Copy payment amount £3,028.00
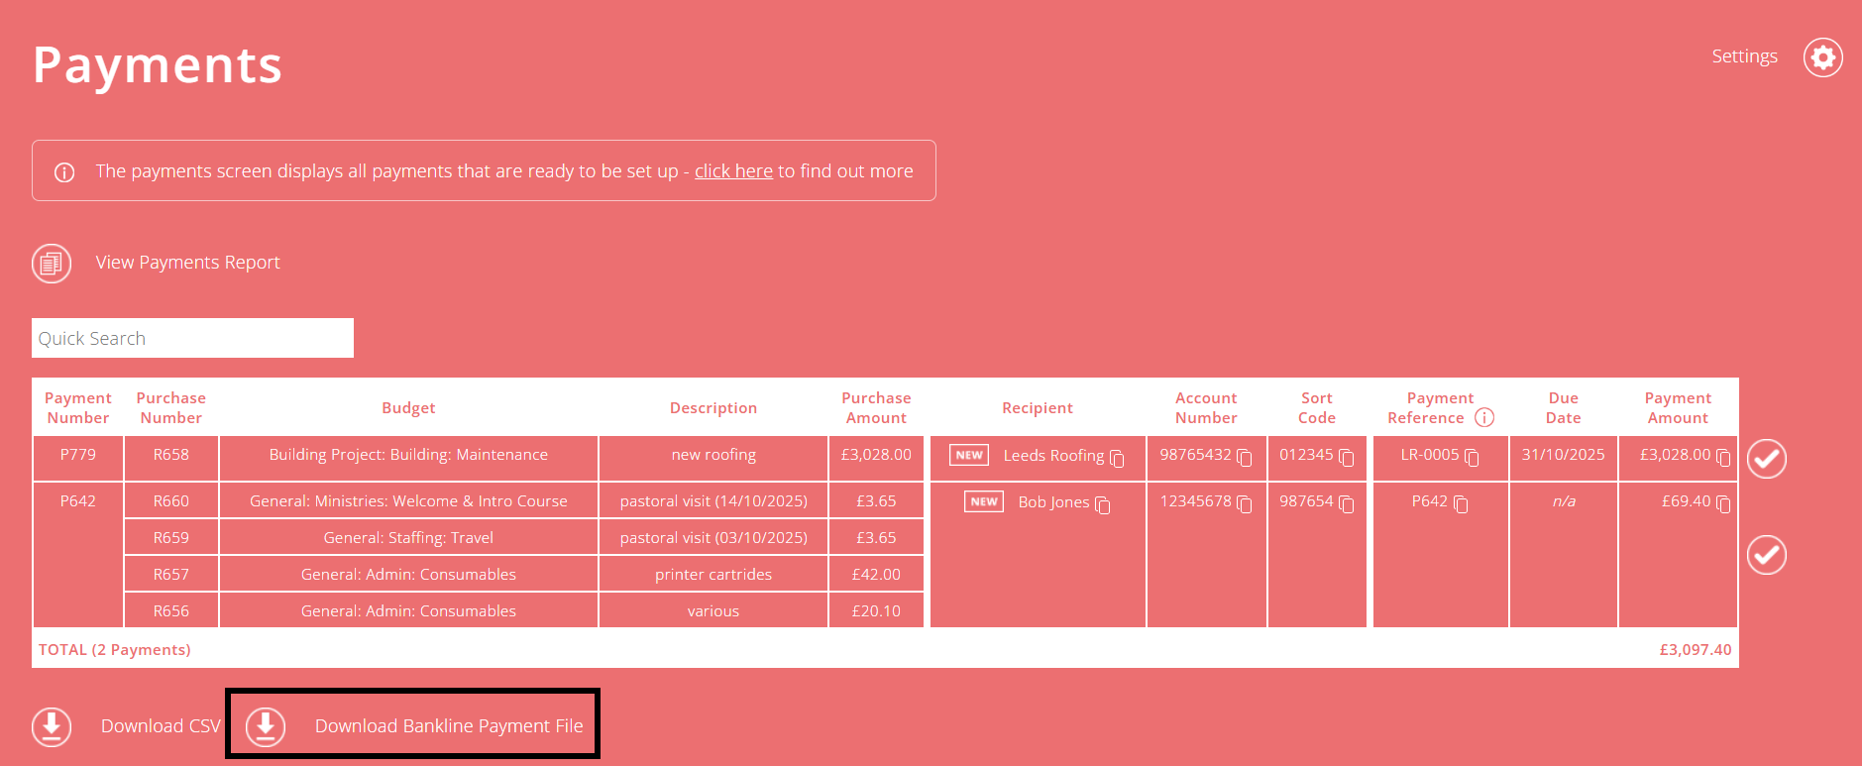 click(x=1723, y=458)
